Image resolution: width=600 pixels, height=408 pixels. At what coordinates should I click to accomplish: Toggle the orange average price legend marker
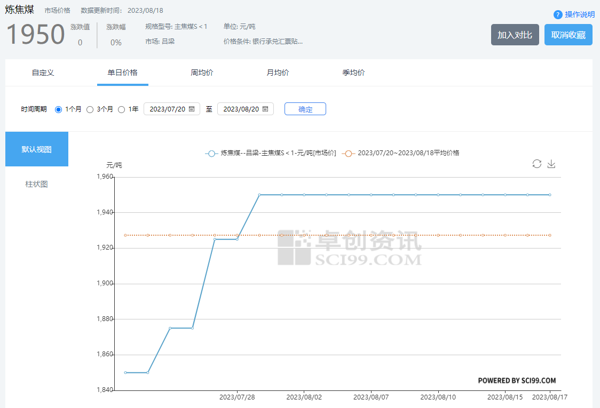pyautogui.click(x=349, y=153)
